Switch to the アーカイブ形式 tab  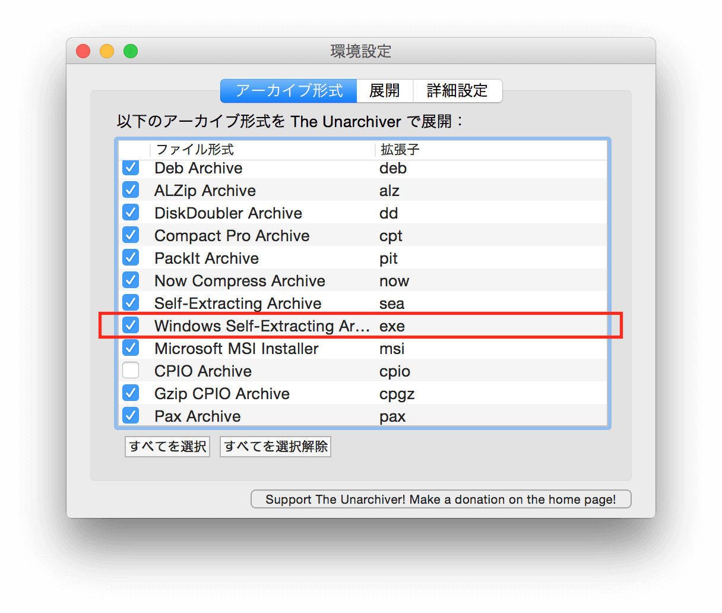click(x=289, y=91)
